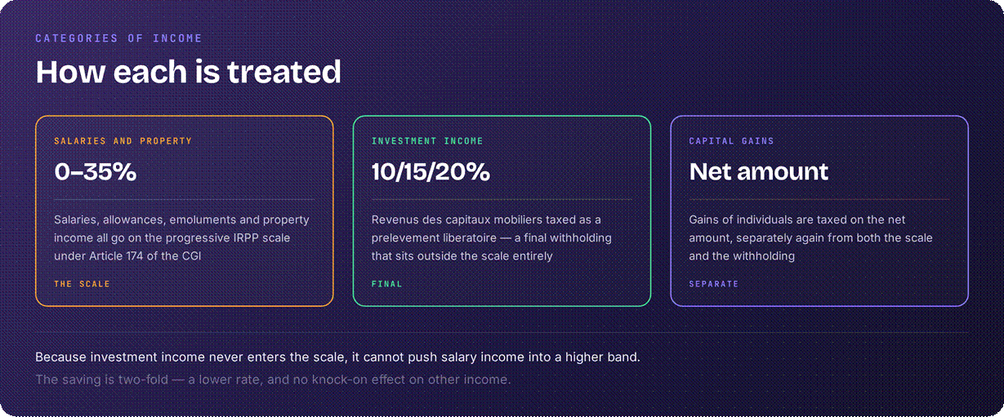Viewport: 1004px width, 417px height.
Task: Click the 'saving is two-fold' footnote
Action: click(x=273, y=379)
